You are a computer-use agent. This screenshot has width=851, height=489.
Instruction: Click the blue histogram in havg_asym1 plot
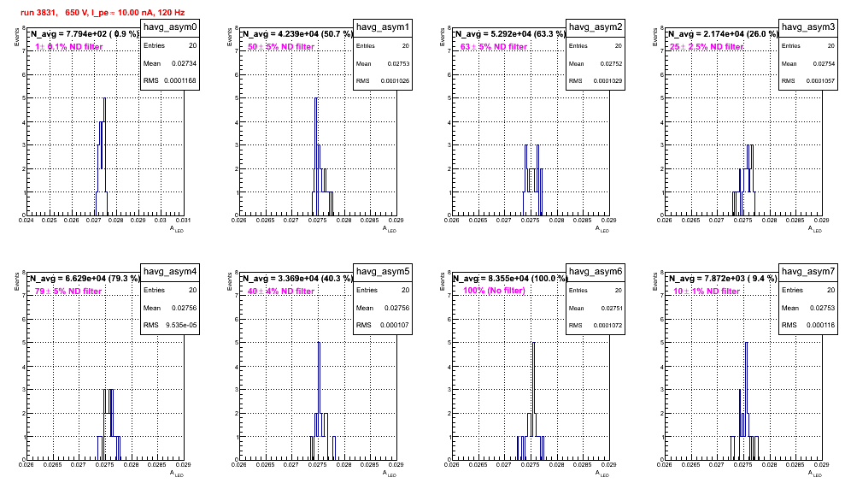pos(322,157)
